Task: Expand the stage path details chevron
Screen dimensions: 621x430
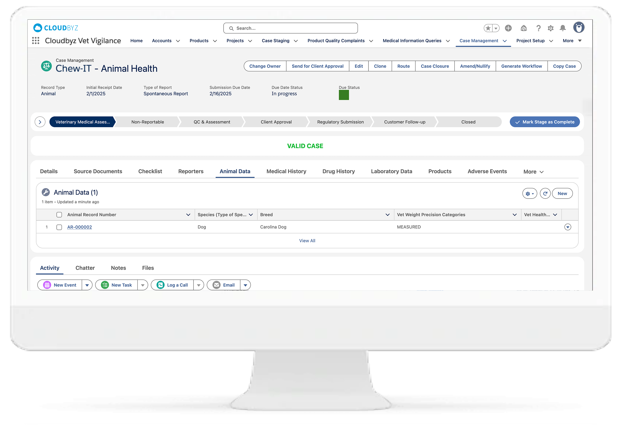Action: (40, 122)
